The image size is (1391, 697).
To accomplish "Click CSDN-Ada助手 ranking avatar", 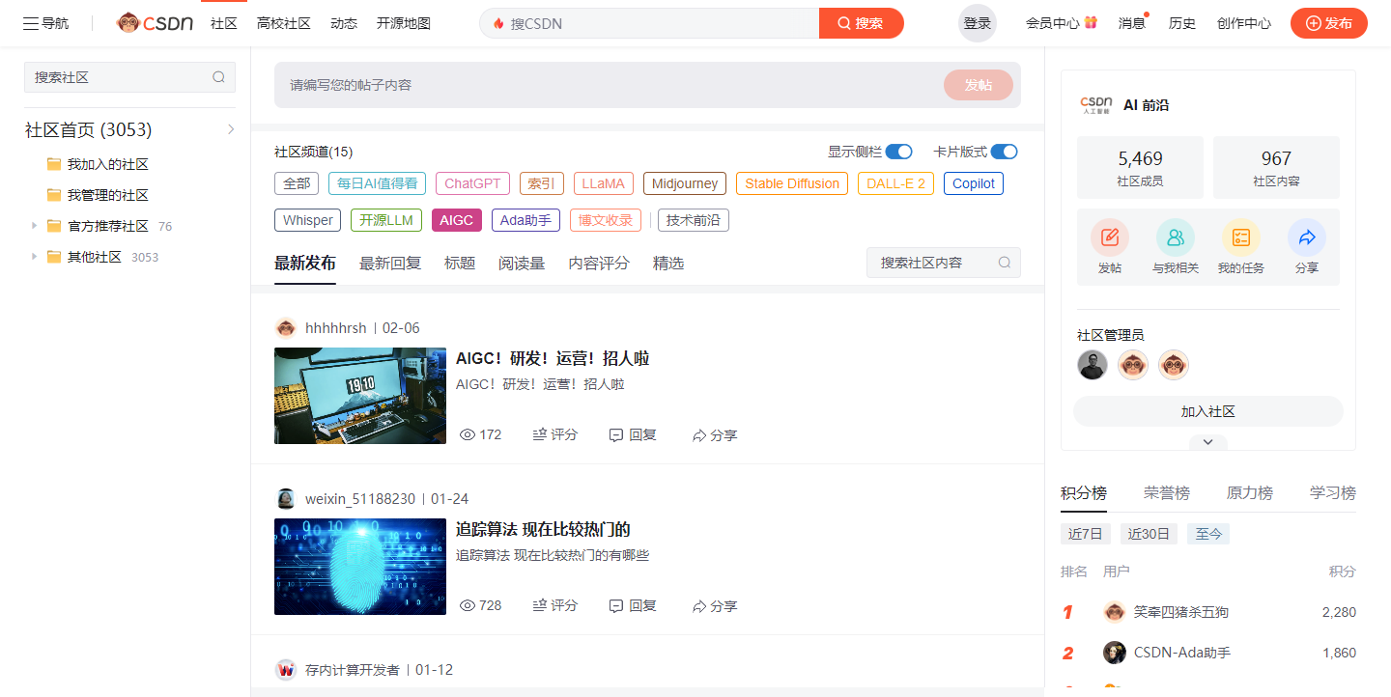I will [x=1115, y=653].
